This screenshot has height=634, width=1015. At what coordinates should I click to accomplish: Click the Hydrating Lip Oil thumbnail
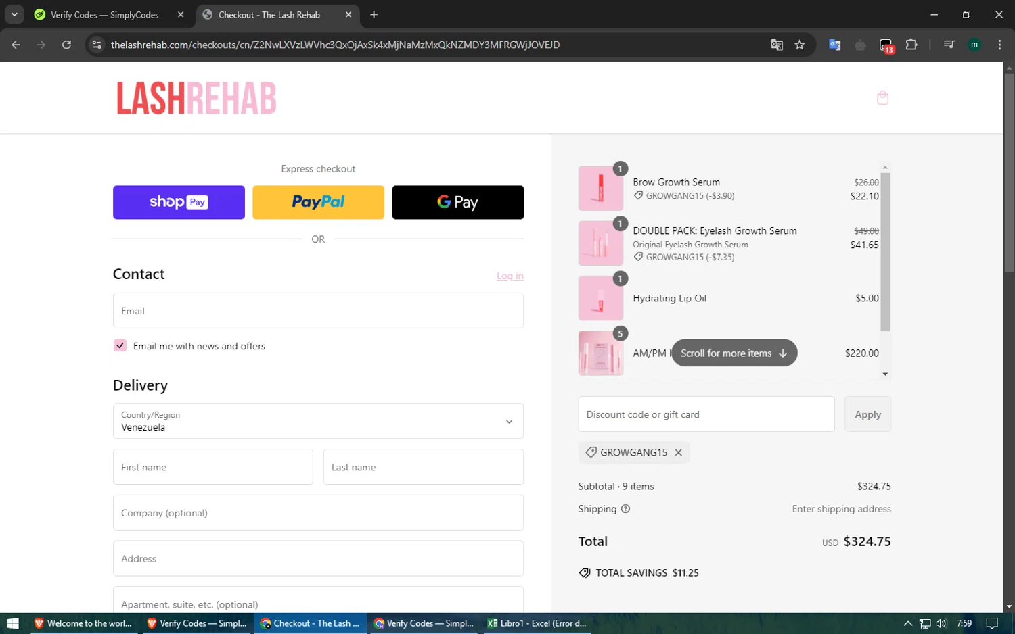pyautogui.click(x=601, y=298)
